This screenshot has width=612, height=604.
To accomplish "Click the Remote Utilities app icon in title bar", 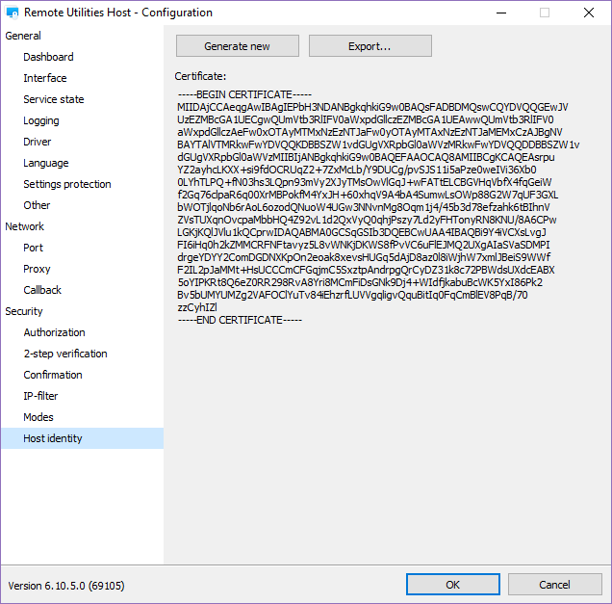I will 12,13.
